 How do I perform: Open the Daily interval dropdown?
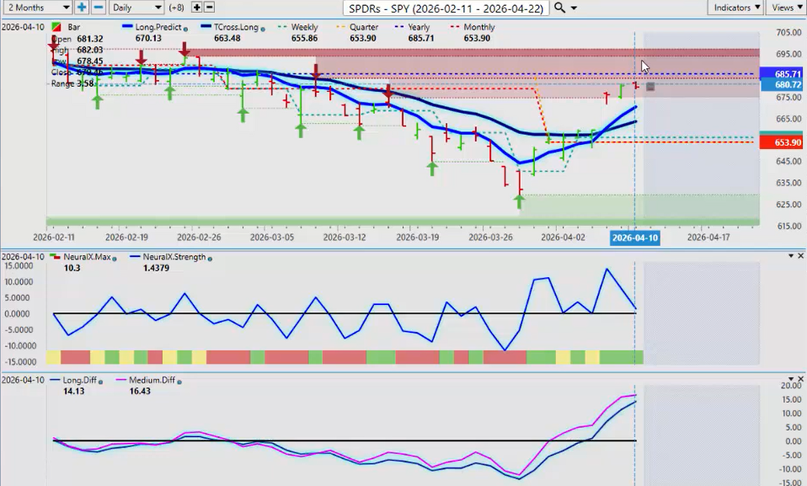[136, 8]
